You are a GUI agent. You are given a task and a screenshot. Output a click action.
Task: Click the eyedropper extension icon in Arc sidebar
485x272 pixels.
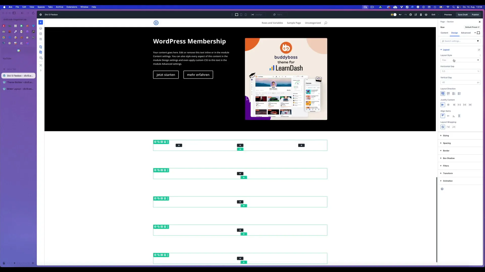[15, 32]
